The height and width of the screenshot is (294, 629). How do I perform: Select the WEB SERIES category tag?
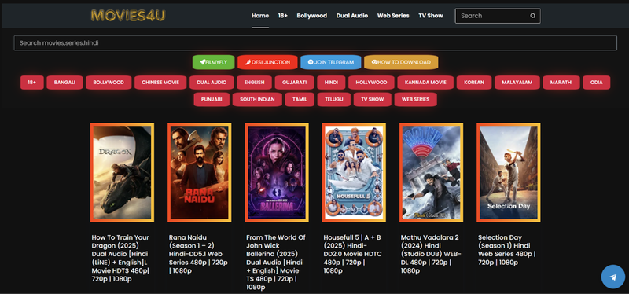416,100
